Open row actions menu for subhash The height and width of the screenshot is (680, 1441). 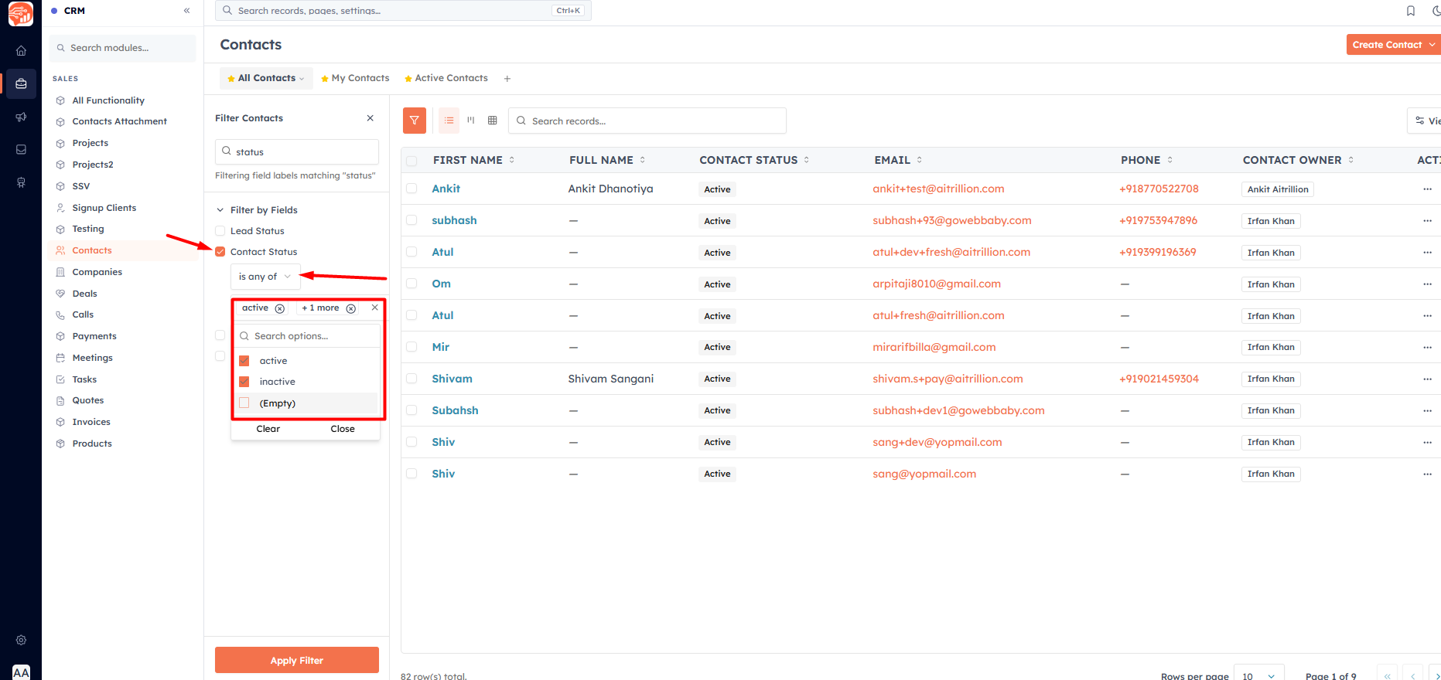tap(1427, 221)
